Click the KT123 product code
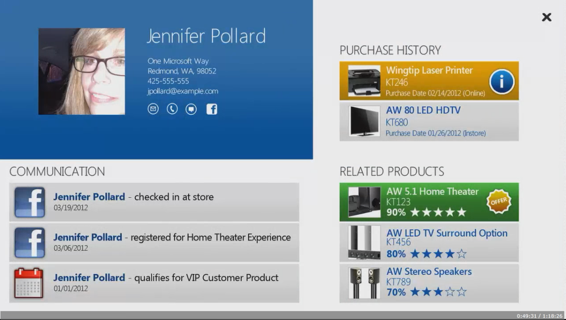The image size is (566, 320). [x=398, y=202]
